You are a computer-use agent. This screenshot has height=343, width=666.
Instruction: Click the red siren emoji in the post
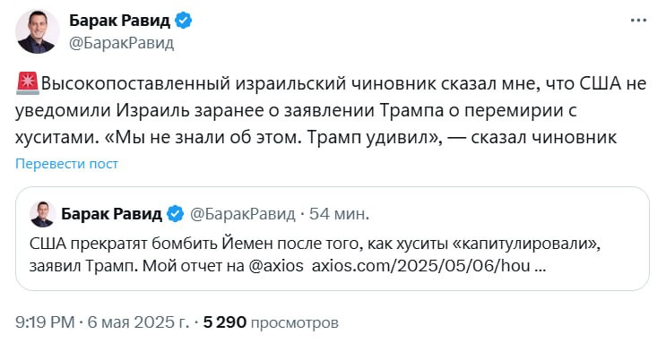28,83
